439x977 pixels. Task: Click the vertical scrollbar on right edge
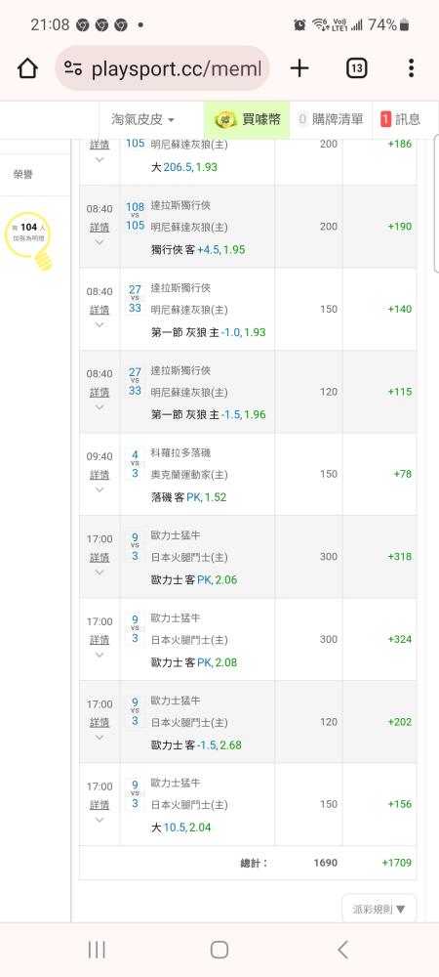point(436,204)
